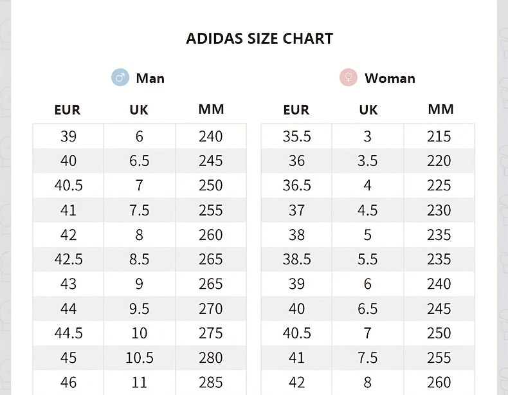
Task: Click the Man section label
Action: [150, 78]
